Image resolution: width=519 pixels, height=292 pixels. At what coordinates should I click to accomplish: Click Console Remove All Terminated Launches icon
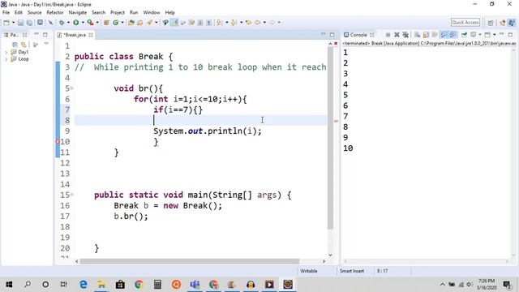tap(405, 35)
